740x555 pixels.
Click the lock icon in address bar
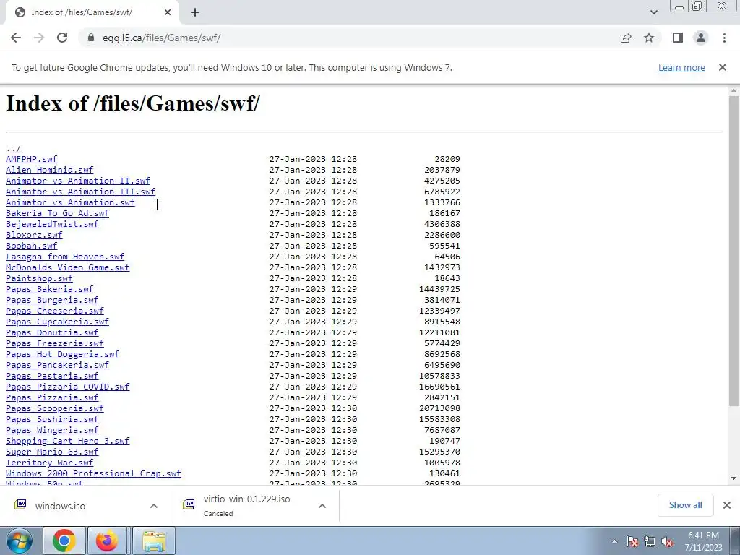[x=91, y=38]
